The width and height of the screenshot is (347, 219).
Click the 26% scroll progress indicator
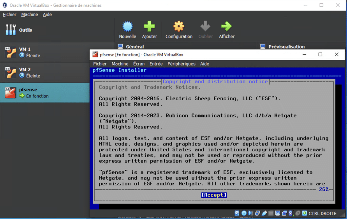click(x=324, y=189)
